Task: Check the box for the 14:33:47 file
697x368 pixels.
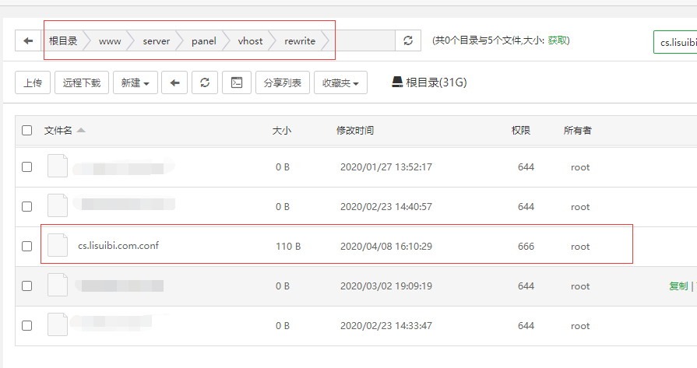Action: 27,325
